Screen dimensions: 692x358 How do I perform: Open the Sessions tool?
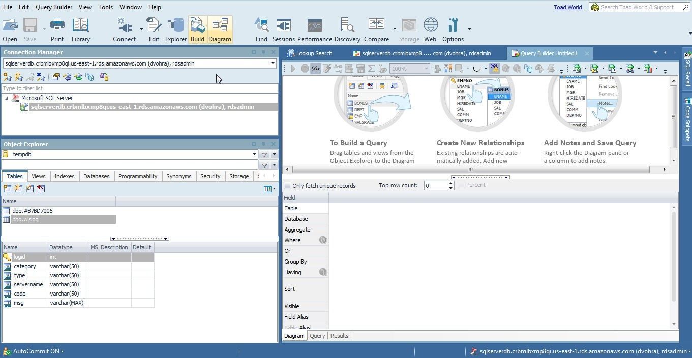pyautogui.click(x=283, y=30)
